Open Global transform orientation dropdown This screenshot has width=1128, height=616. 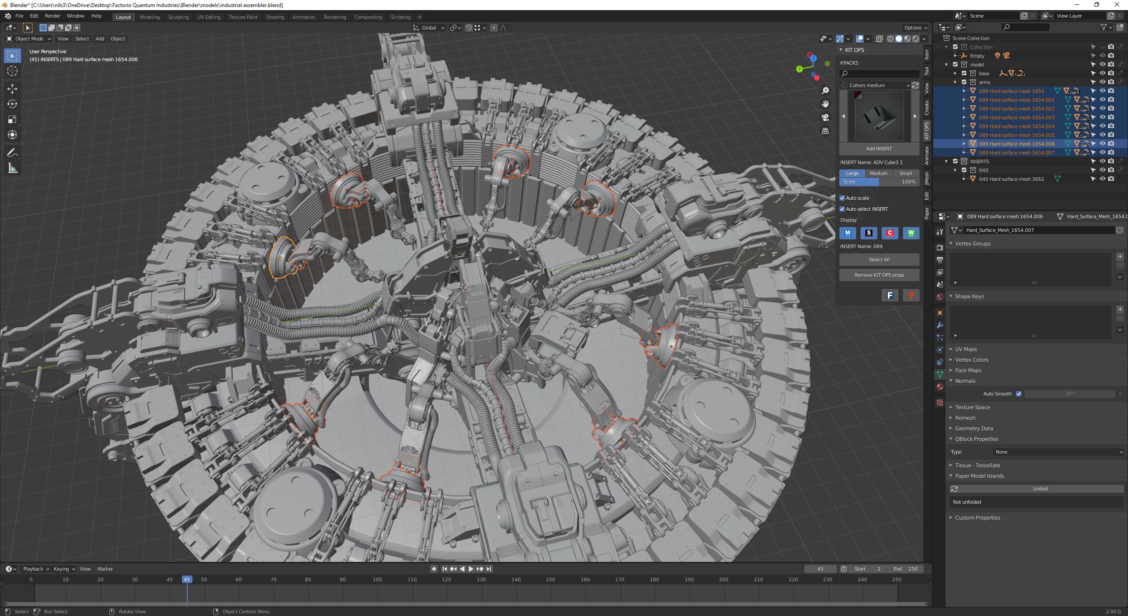429,28
